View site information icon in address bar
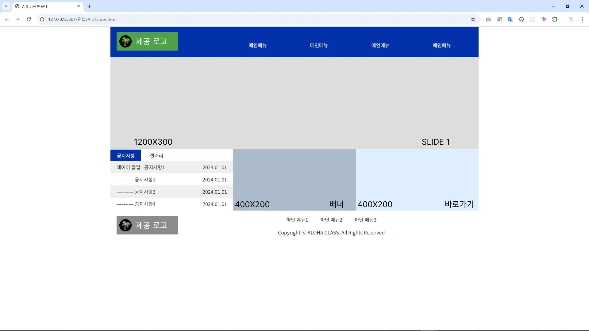The width and height of the screenshot is (589, 331). (42, 19)
